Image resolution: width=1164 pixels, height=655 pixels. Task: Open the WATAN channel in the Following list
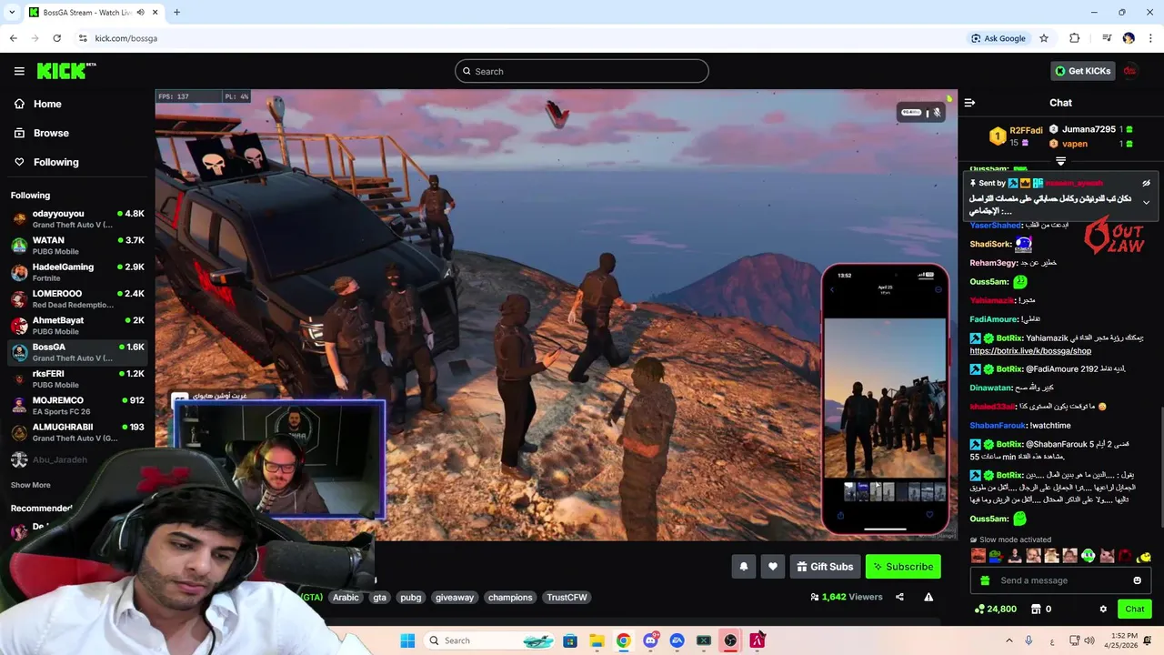tap(77, 246)
